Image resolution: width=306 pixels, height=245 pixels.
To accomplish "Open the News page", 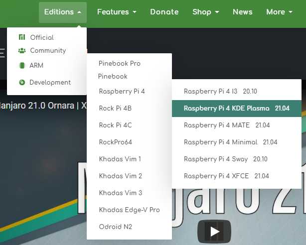I will point(242,12).
